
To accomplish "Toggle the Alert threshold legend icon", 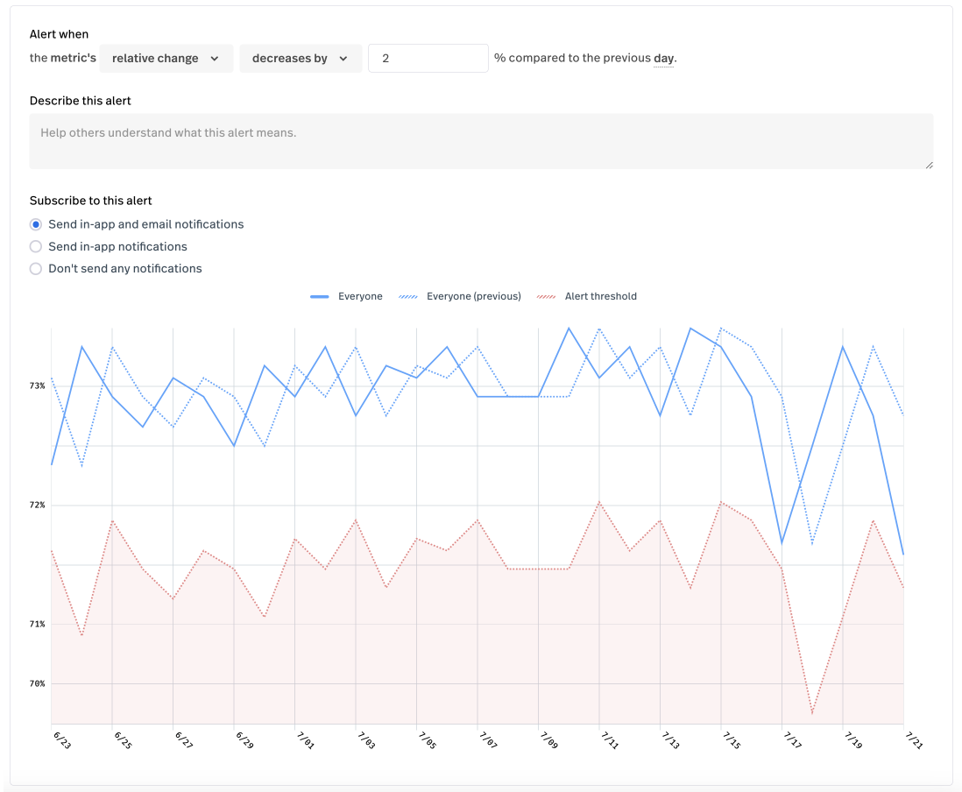I will [x=547, y=297].
